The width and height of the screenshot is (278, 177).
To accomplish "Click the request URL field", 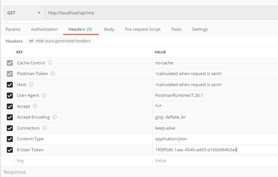I will pyautogui.click(x=161, y=13).
